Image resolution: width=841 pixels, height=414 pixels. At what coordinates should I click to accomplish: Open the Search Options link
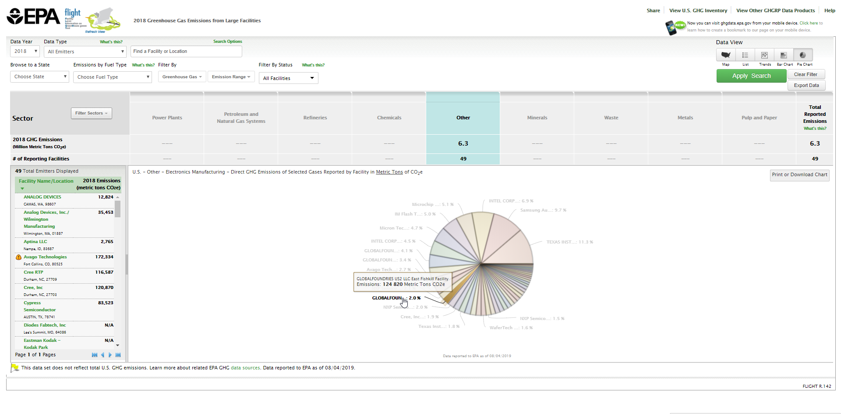pyautogui.click(x=227, y=42)
